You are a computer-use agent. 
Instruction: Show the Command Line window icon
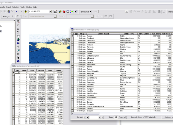pyautogui.click(x=68, y=12)
